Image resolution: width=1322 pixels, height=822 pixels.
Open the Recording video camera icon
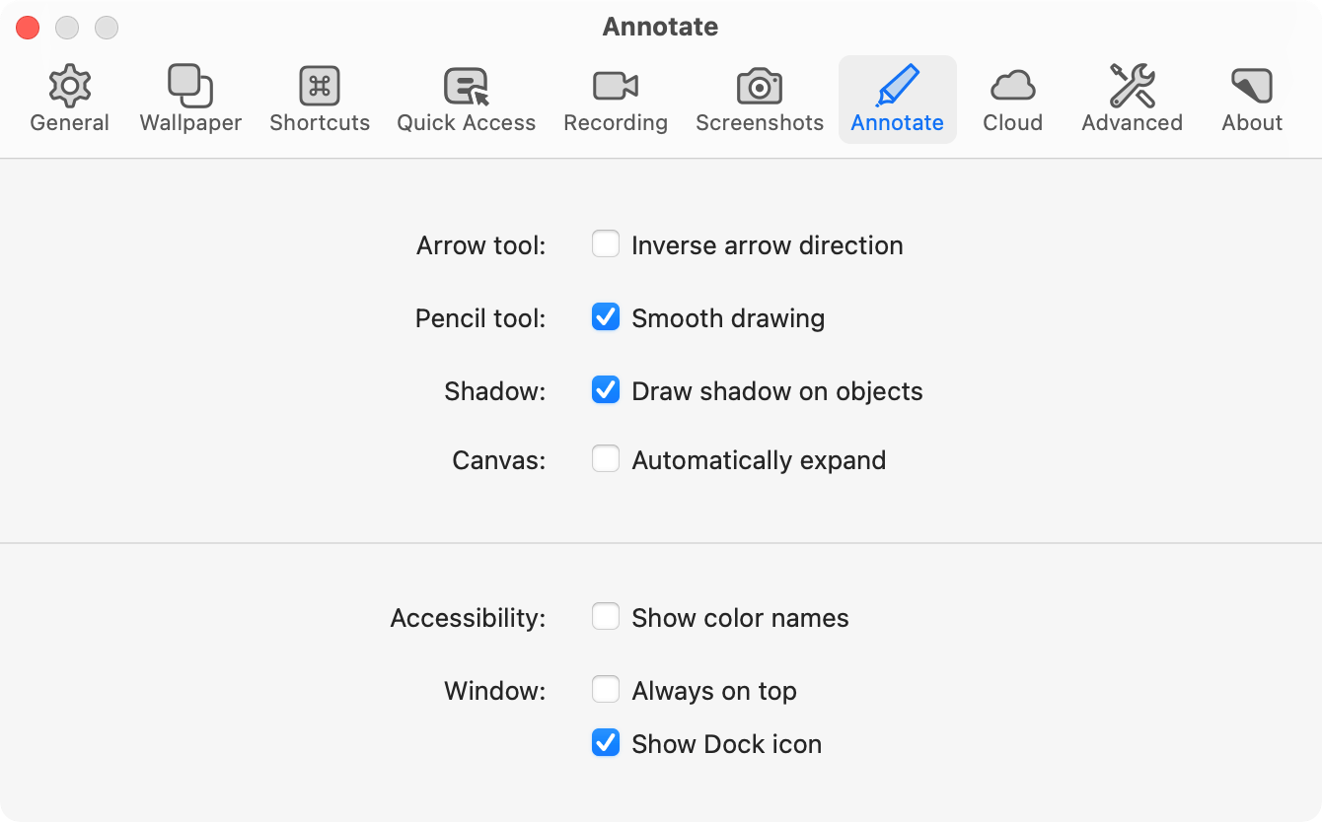pos(616,87)
